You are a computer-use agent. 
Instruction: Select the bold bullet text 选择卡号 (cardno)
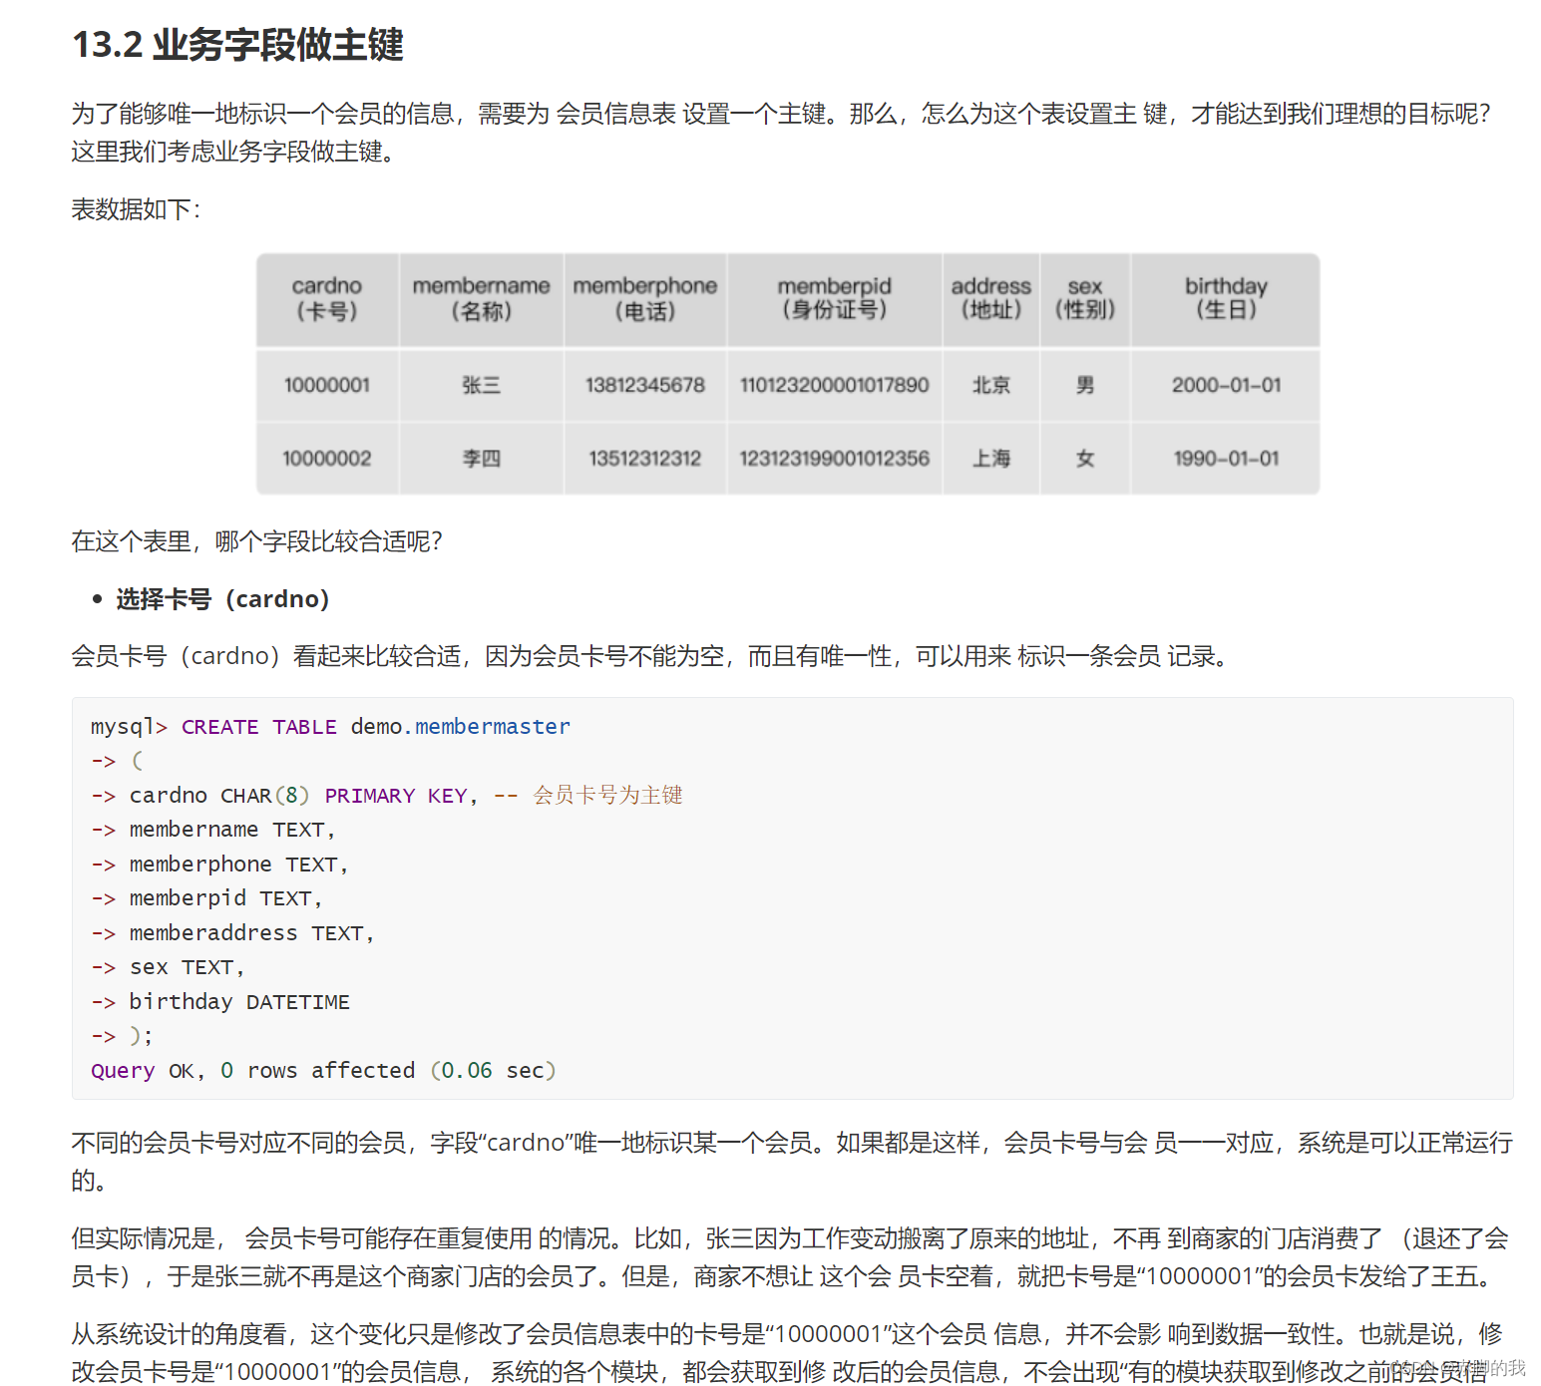pyautogui.click(x=221, y=598)
